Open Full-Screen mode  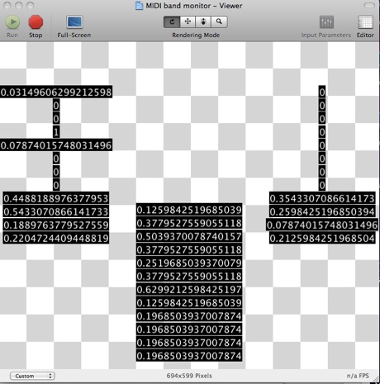(74, 22)
